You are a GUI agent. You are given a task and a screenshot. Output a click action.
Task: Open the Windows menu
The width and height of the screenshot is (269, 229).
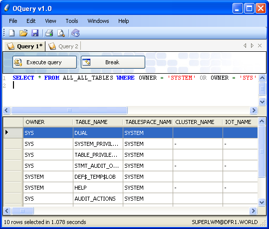point(98,21)
